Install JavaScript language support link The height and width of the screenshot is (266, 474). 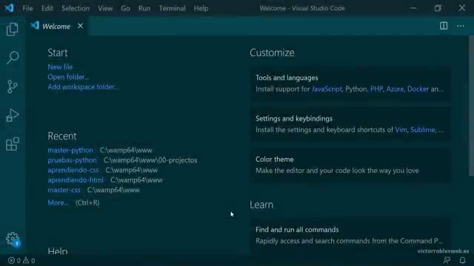[327, 89]
